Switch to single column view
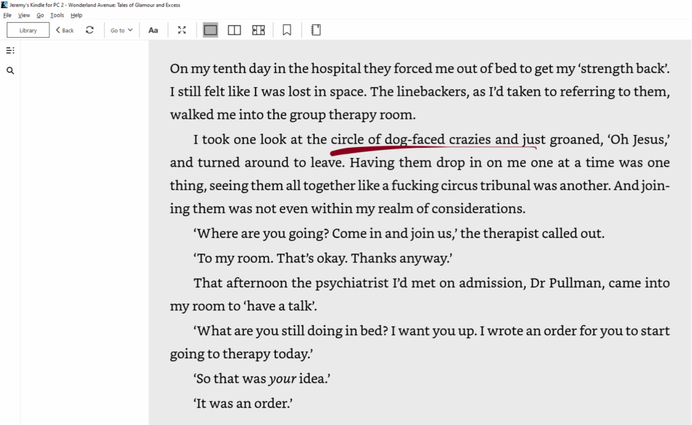This screenshot has width=692, height=425. [x=210, y=30]
